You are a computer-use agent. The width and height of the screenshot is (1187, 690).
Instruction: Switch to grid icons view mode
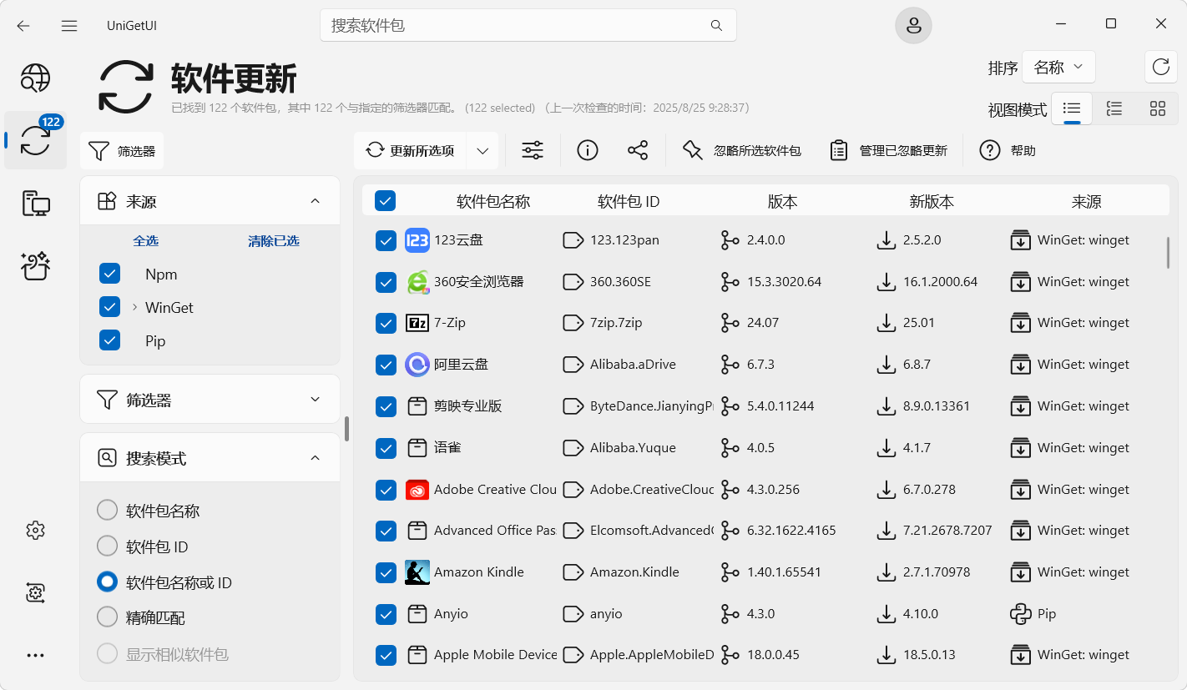click(x=1157, y=108)
